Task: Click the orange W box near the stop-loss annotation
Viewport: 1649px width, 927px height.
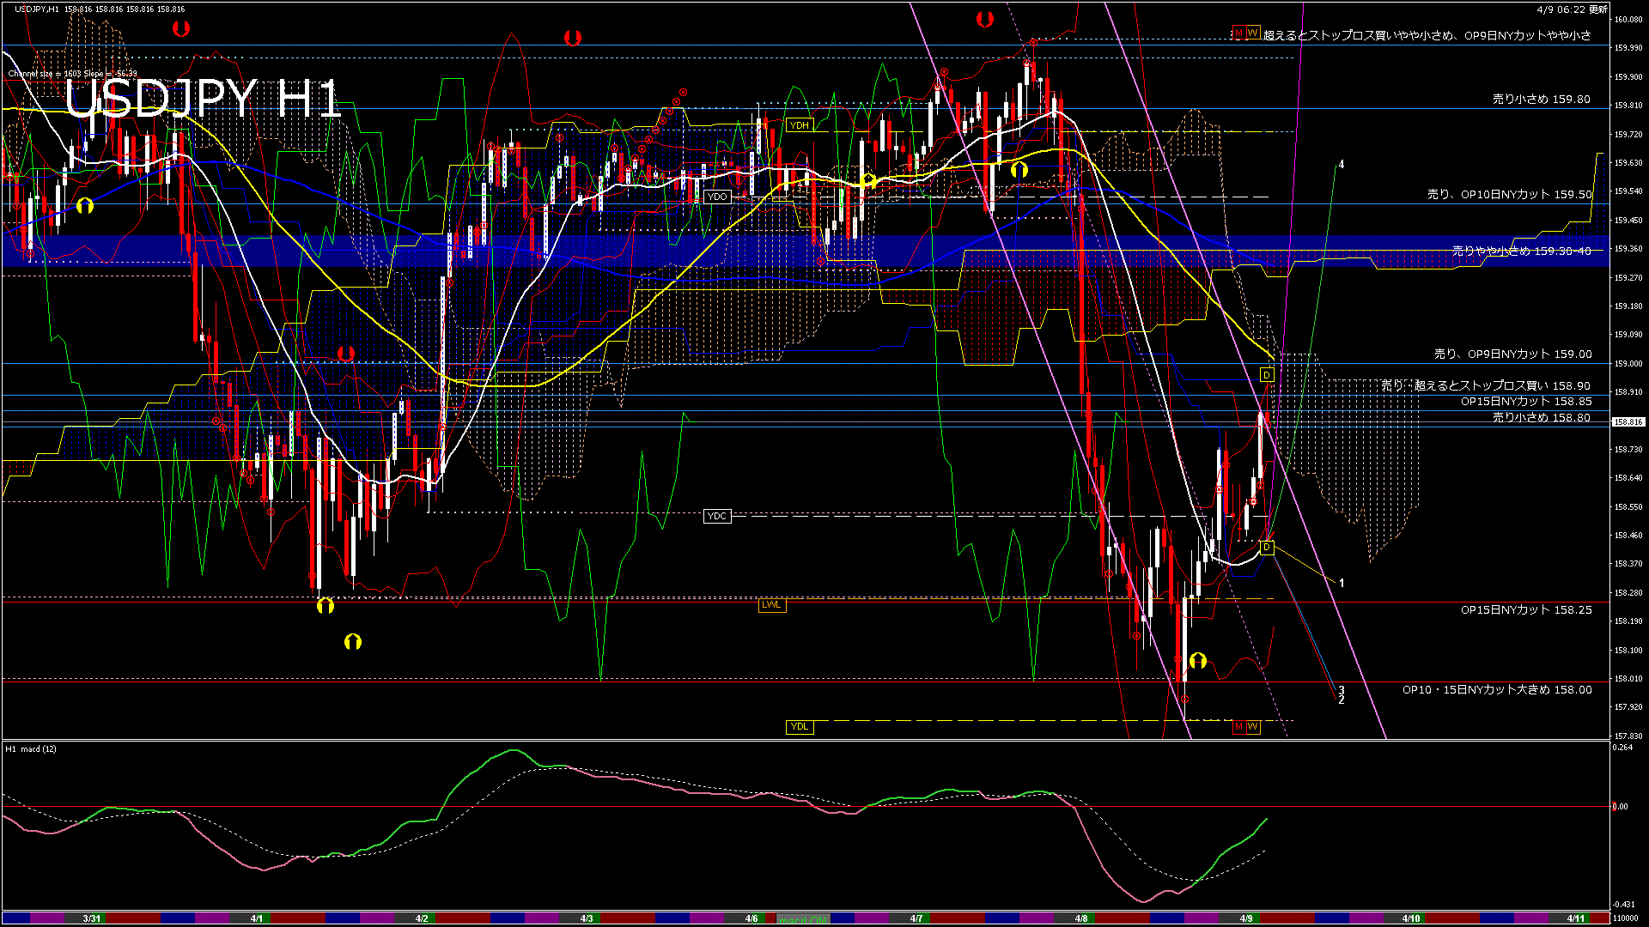Action: [x=1255, y=33]
